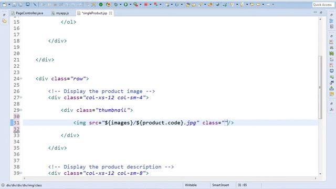
Task: Collapse the fold marker on line 24
Action: point(21,79)
